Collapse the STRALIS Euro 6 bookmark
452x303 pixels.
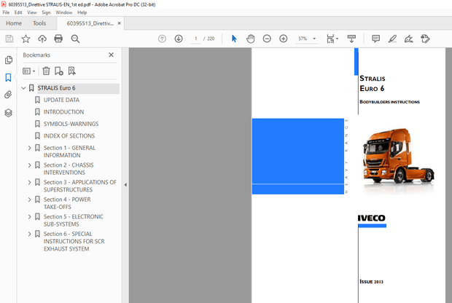pos(23,88)
